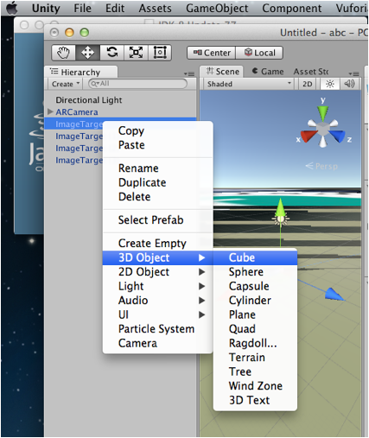Viewport: 369px width, 438px height.
Task: Expand the Audio submenu
Action: 158,301
